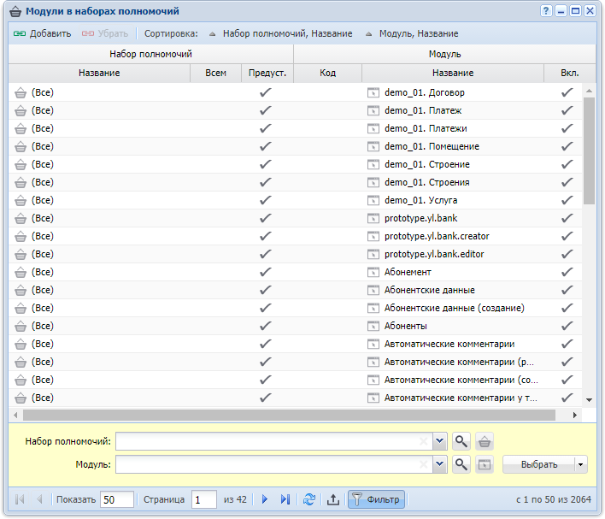Go to next page arrow
Viewport: 605px width, 519px height.
pos(265,499)
